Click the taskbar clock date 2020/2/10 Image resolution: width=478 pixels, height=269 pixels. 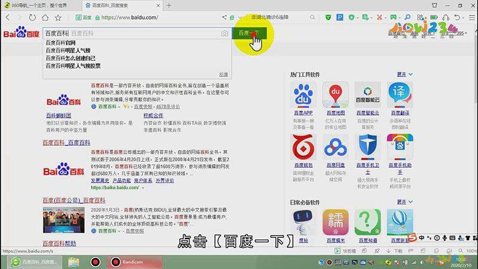(x=462, y=265)
